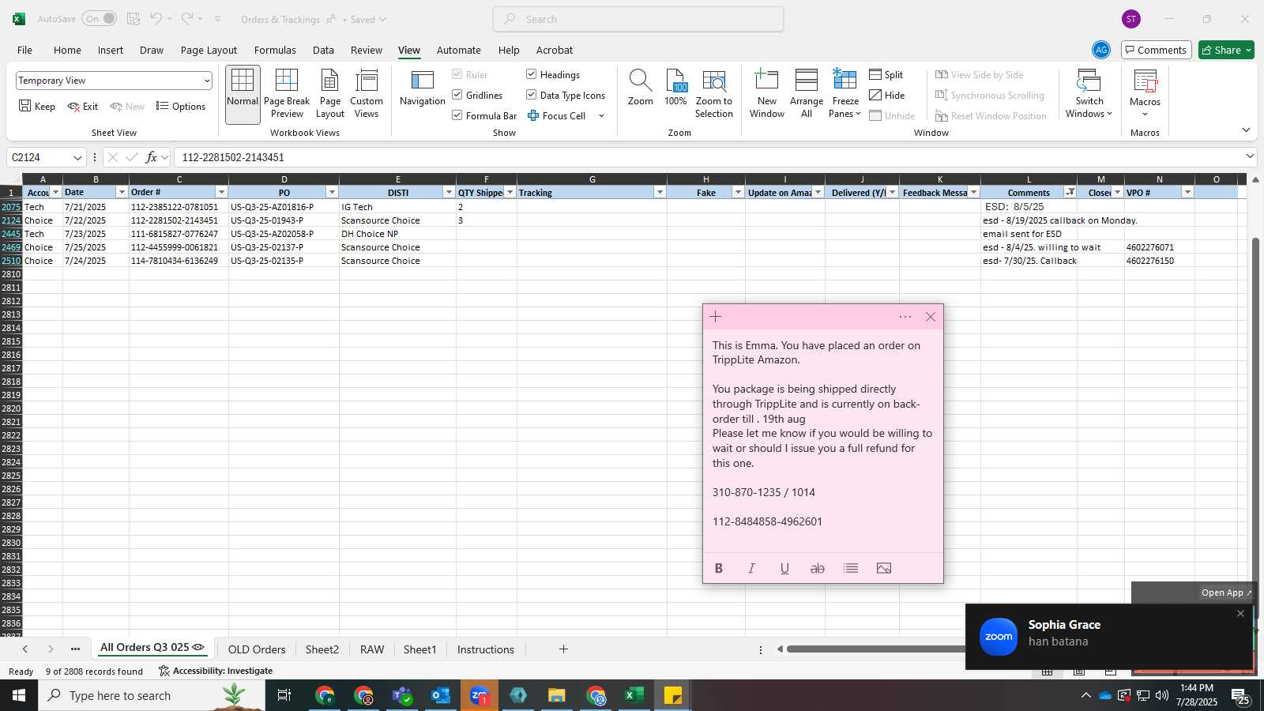This screenshot has width=1264, height=711.
Task: Open Focus Cell options arrow
Action: tap(601, 115)
